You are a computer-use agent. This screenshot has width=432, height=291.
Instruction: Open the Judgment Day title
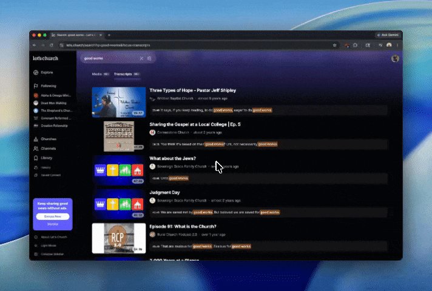pos(164,192)
